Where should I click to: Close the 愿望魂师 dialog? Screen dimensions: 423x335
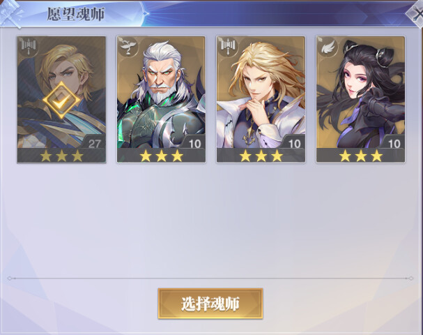pyautogui.click(x=417, y=13)
